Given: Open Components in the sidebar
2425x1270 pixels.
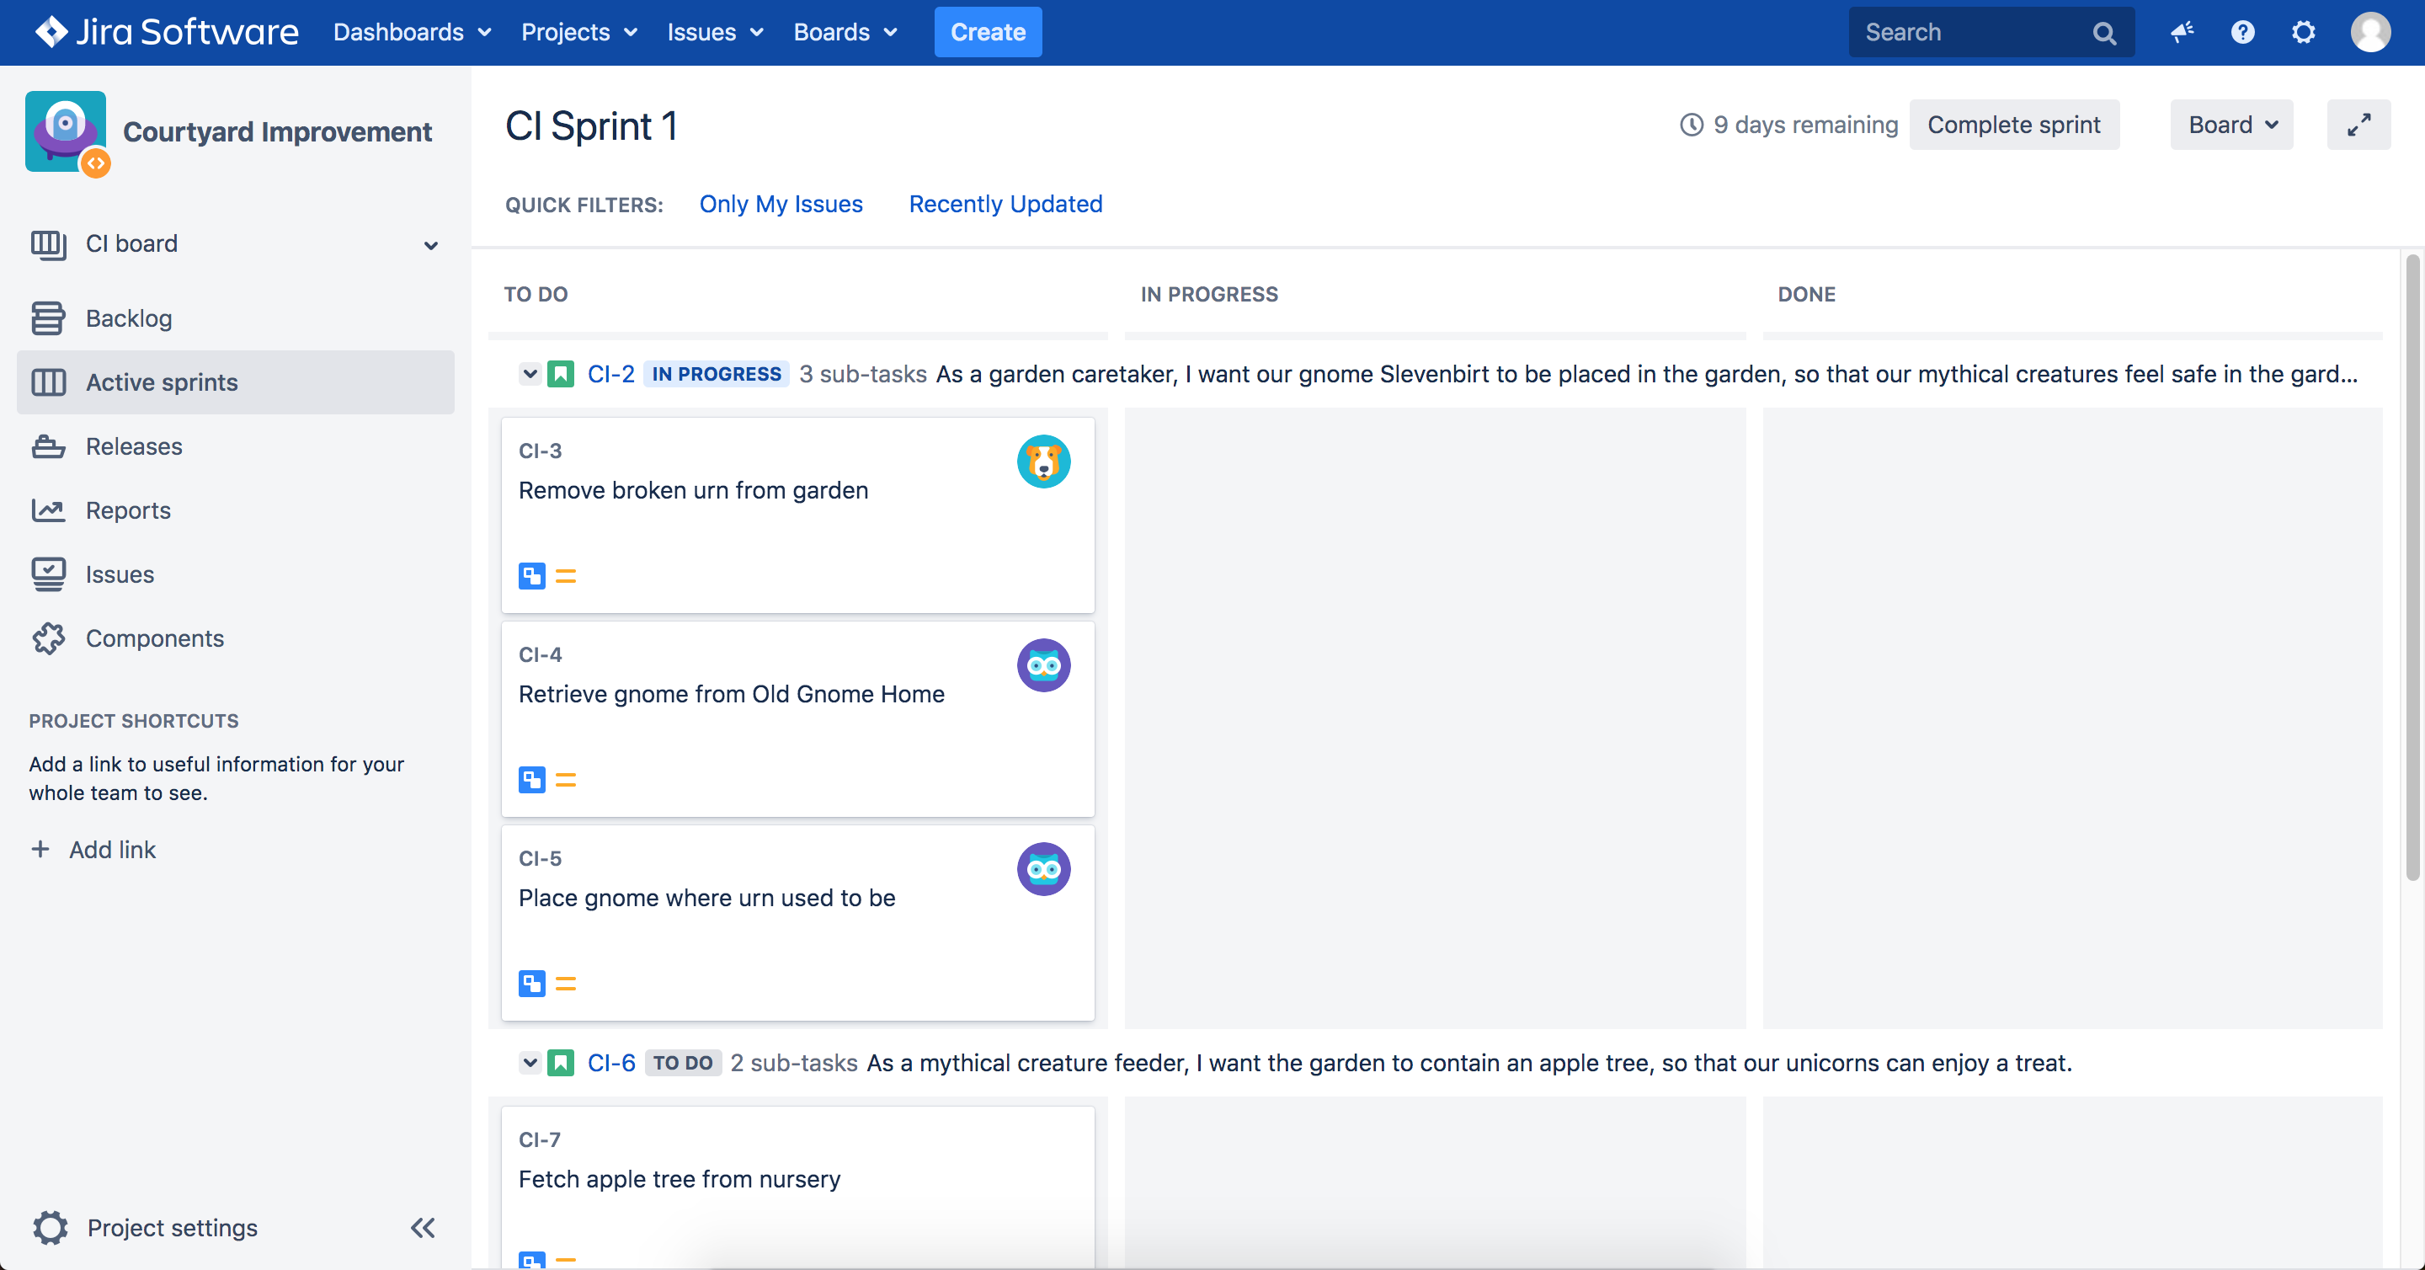Looking at the screenshot, I should pos(236,638).
